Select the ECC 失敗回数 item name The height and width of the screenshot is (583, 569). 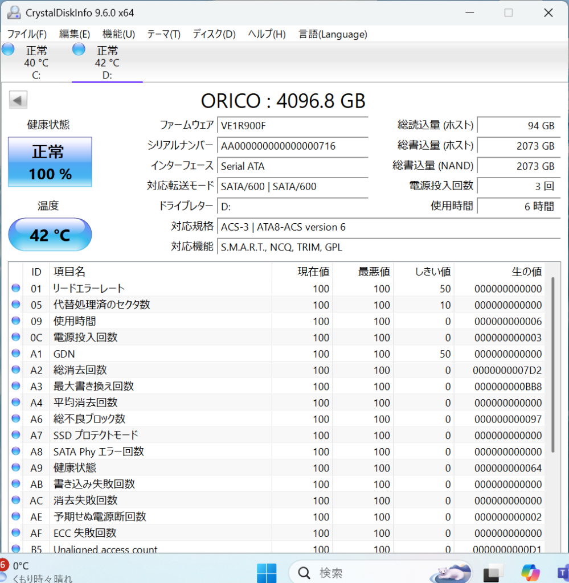[x=85, y=533]
